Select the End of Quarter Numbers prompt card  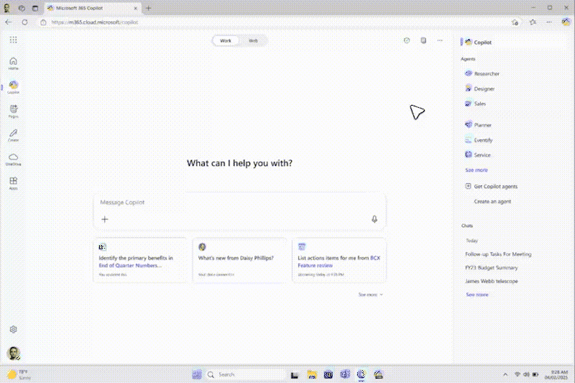pos(139,260)
